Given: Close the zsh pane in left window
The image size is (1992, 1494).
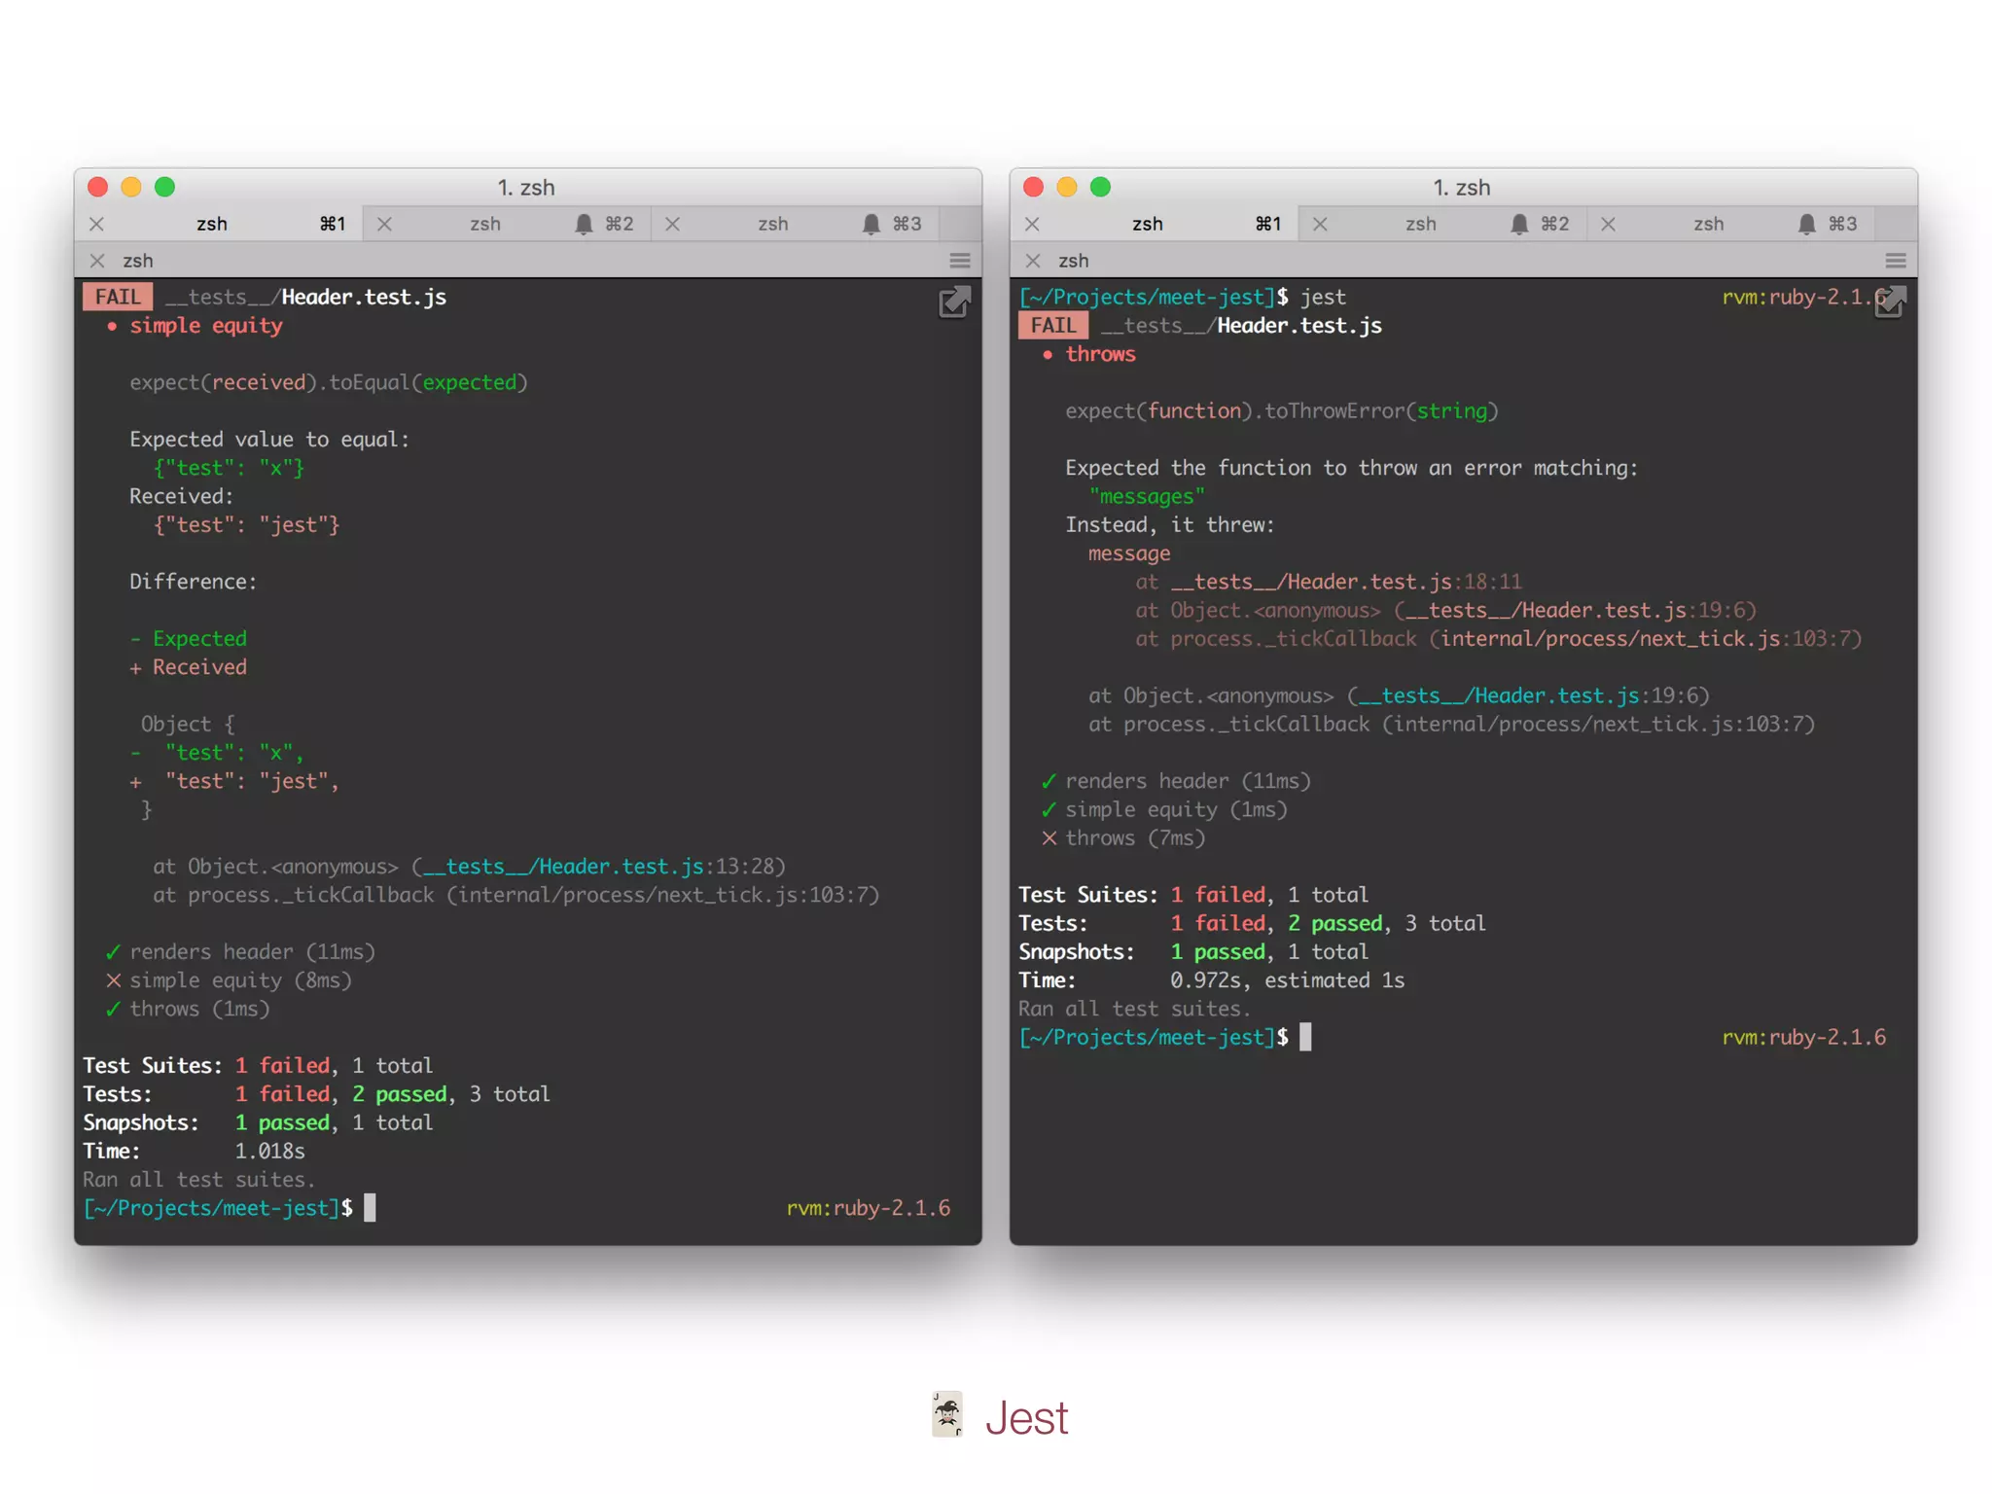Looking at the screenshot, I should [x=97, y=261].
